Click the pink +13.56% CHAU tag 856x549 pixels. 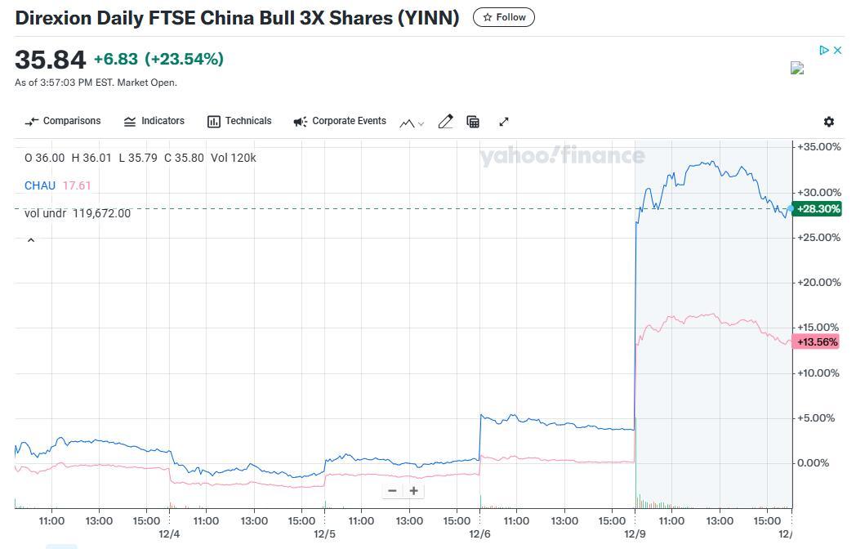point(817,341)
